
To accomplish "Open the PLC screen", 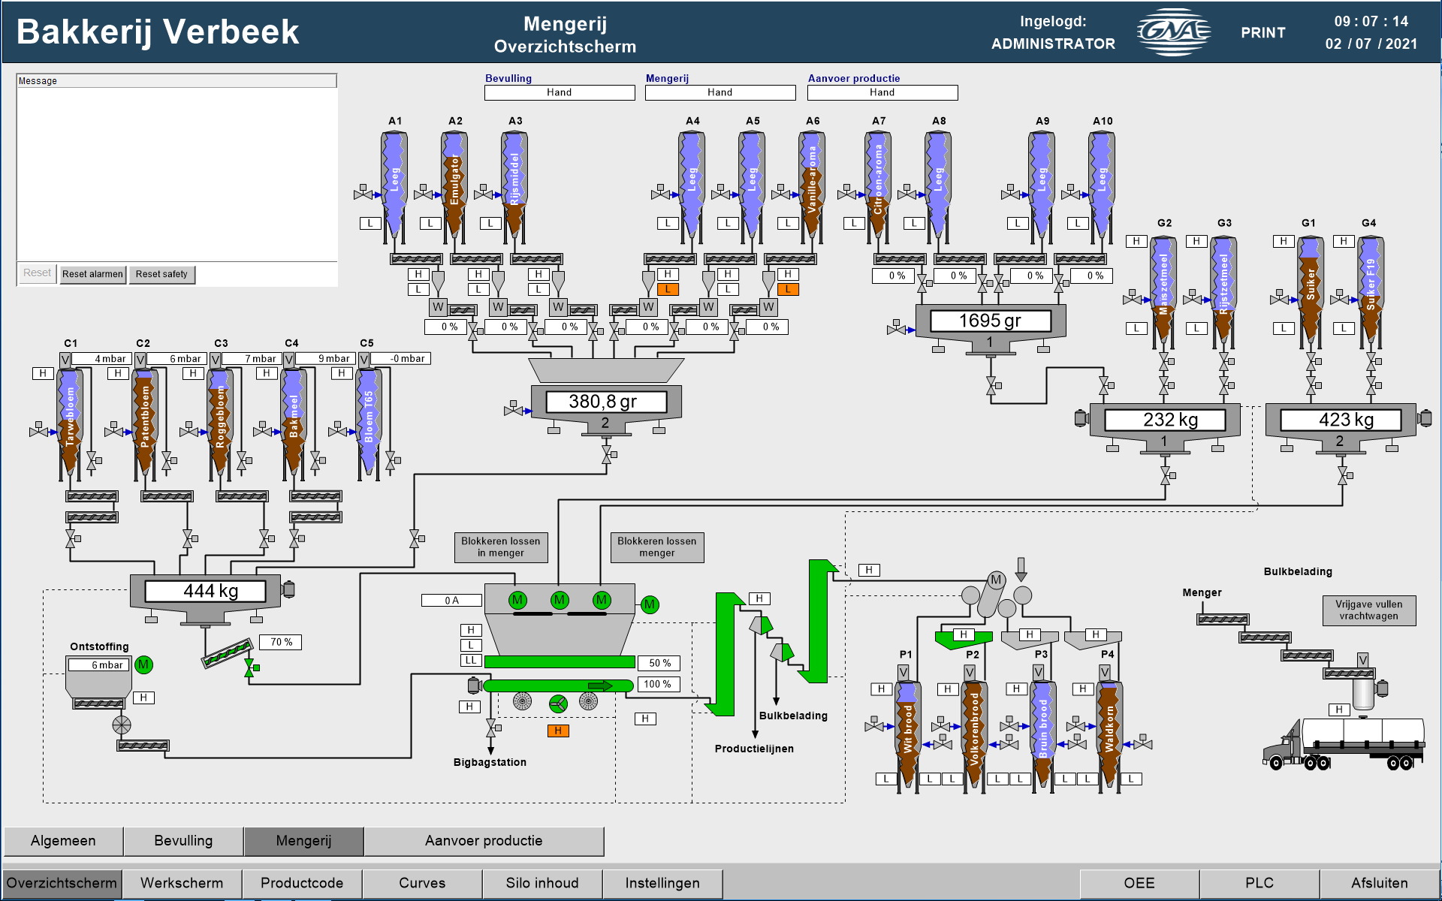I will (x=1259, y=883).
